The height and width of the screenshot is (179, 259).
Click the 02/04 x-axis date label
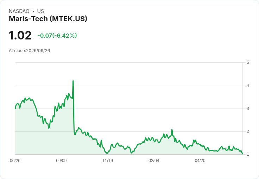[x=154, y=160]
